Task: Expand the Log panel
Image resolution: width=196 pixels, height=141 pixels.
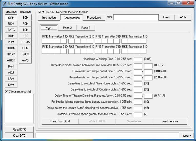Action: (x=187, y=136)
